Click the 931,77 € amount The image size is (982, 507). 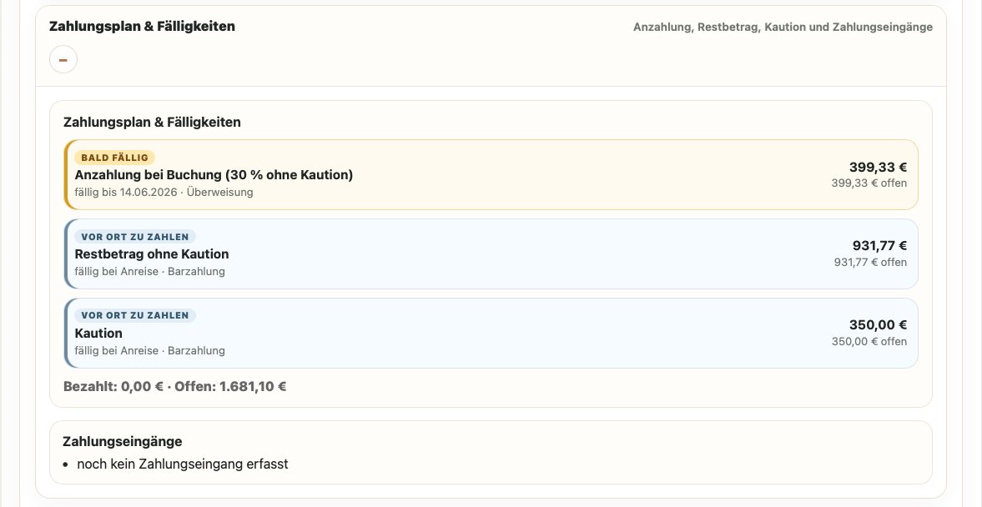click(879, 246)
